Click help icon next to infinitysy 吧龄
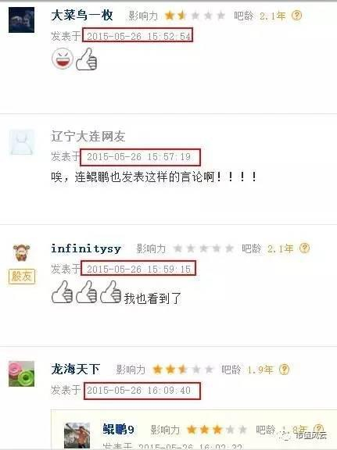This screenshot has width=337, height=450. click(304, 248)
